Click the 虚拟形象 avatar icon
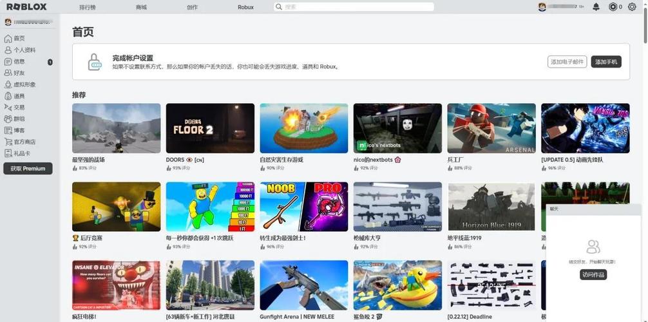 click(8, 84)
